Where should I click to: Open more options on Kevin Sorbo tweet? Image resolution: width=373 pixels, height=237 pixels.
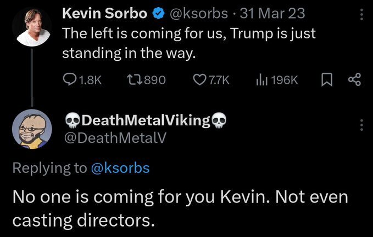point(361,13)
